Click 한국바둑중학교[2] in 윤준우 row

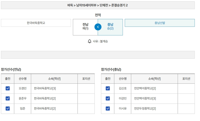(45, 98)
